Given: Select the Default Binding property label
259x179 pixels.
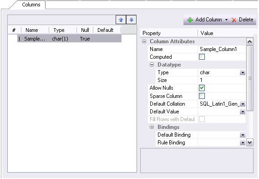Looking at the screenshot, I should (x=174, y=135).
